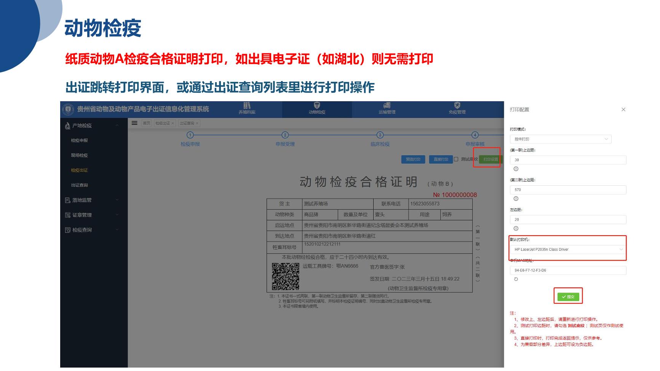660x371 pixels.
Task: Open the 默认打印机 printer dropdown
Action: (x=567, y=250)
